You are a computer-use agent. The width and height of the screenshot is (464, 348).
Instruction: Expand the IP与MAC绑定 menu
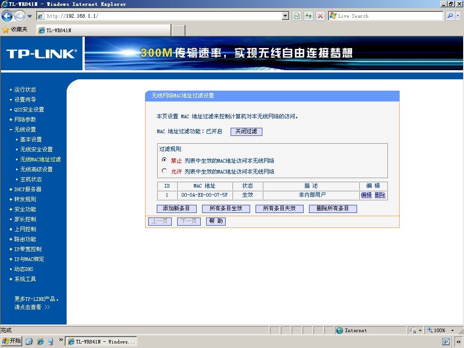point(29,259)
